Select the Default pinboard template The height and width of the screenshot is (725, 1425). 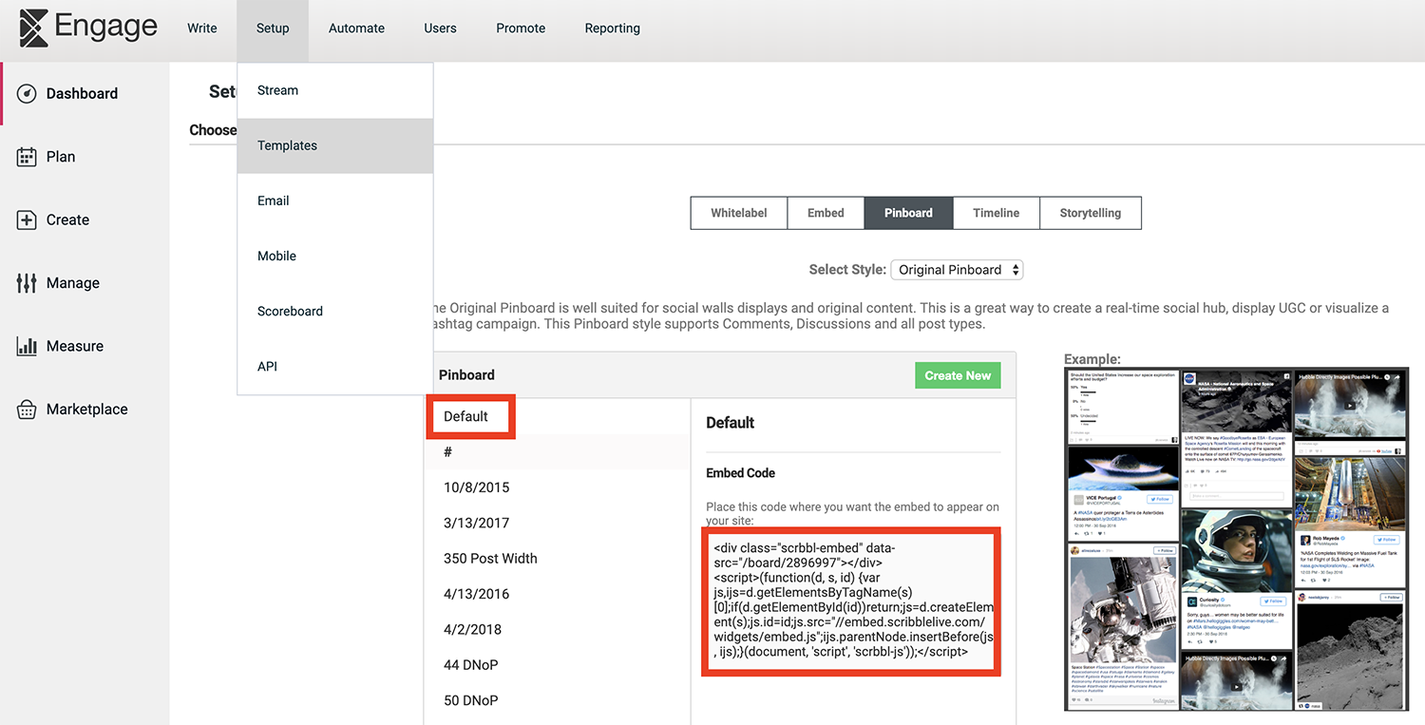point(465,416)
